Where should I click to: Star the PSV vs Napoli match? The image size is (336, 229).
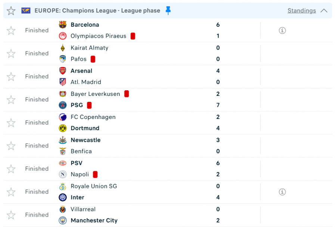(11, 169)
